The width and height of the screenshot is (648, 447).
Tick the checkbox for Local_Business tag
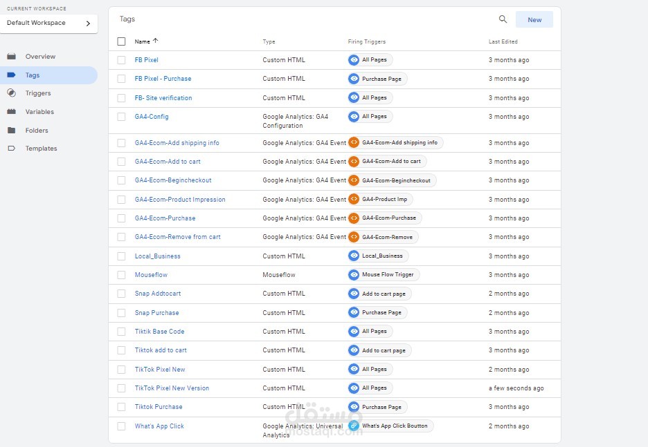coord(121,256)
